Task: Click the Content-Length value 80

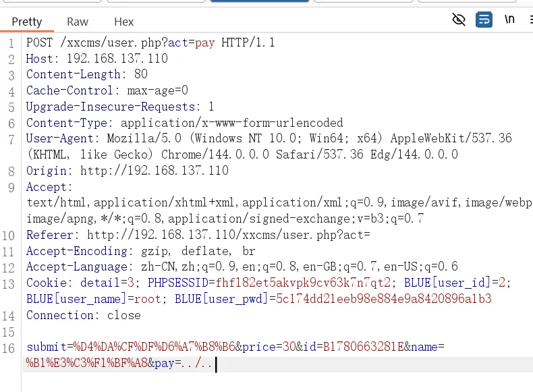Action: click(141, 74)
